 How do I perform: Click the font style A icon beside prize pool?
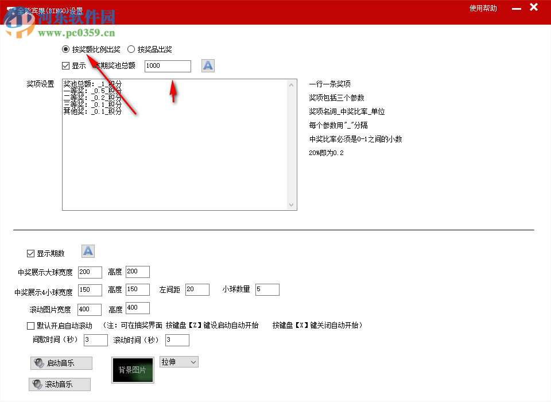[207, 65]
